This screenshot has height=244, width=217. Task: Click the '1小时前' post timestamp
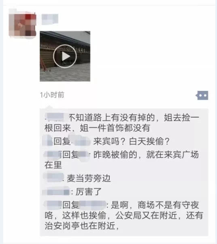click(x=52, y=95)
